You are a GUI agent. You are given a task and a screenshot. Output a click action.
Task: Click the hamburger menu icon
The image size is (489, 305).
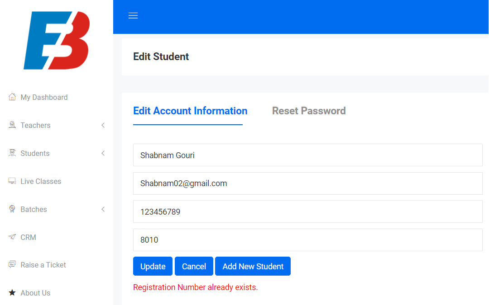point(133,16)
